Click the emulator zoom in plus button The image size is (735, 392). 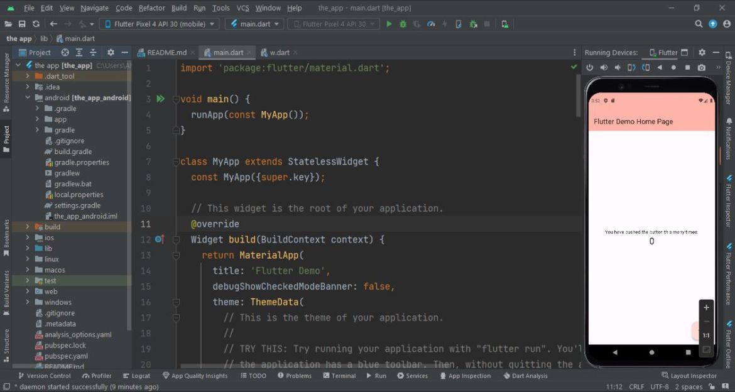coord(706,308)
